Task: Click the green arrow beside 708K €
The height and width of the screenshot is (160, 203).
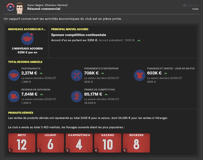Action: pyautogui.click(x=103, y=73)
